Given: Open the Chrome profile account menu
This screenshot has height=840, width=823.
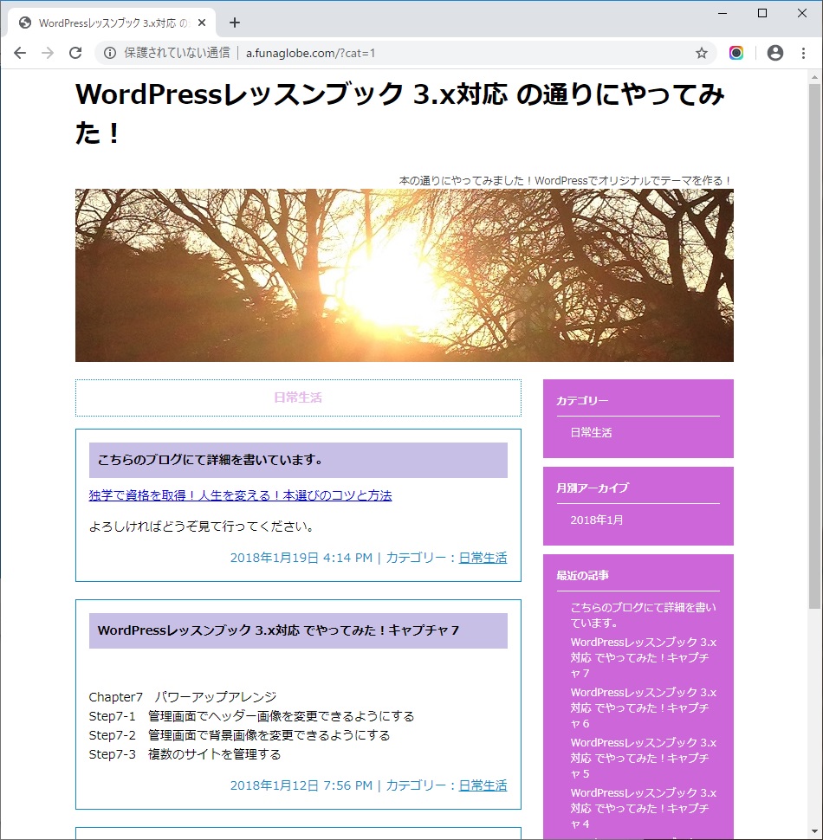Looking at the screenshot, I should point(774,53).
